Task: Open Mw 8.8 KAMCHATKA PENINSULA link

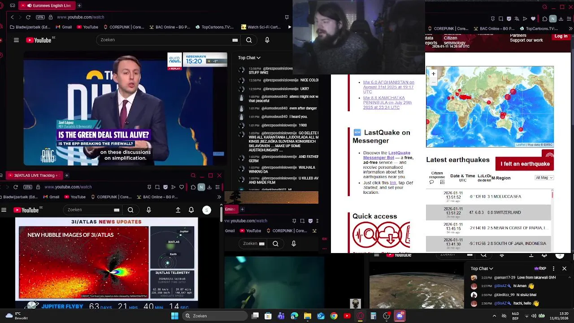Action: point(387,103)
